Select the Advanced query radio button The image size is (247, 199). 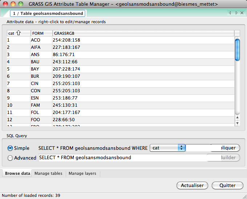pyautogui.click(x=10, y=158)
